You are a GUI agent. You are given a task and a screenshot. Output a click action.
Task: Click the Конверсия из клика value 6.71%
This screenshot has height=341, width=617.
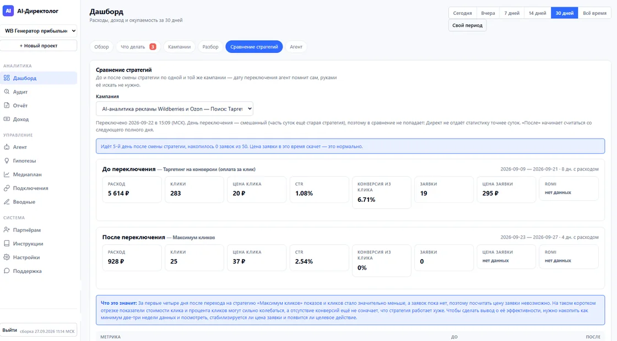tap(366, 200)
